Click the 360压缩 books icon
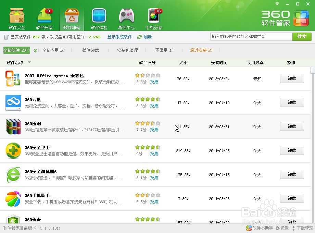The image size is (315, 233). (13, 126)
